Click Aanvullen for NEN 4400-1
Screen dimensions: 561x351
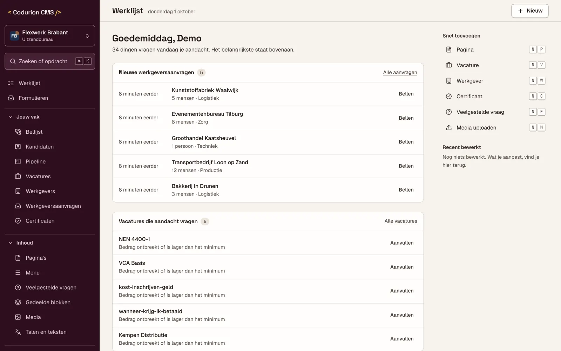click(x=402, y=243)
